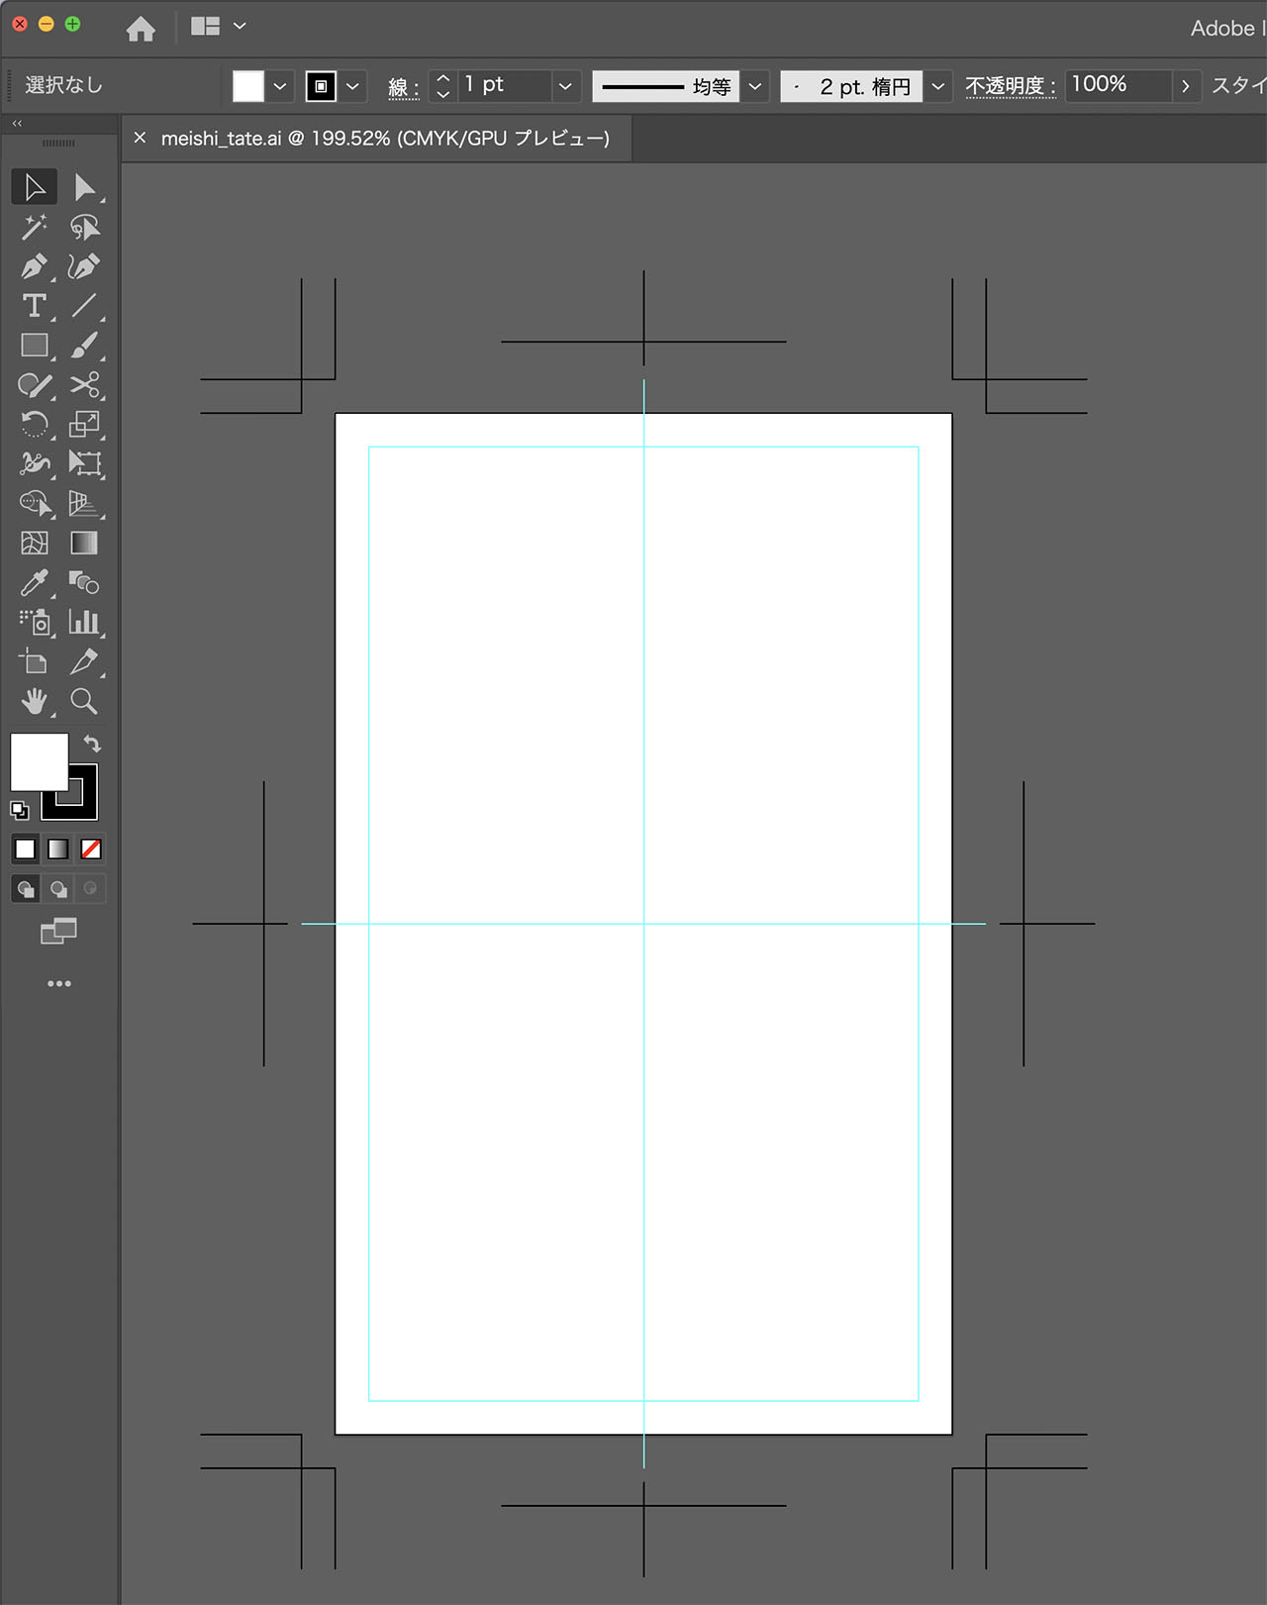
Task: Open Edit Toolbar three-dots menu
Action: tap(59, 983)
